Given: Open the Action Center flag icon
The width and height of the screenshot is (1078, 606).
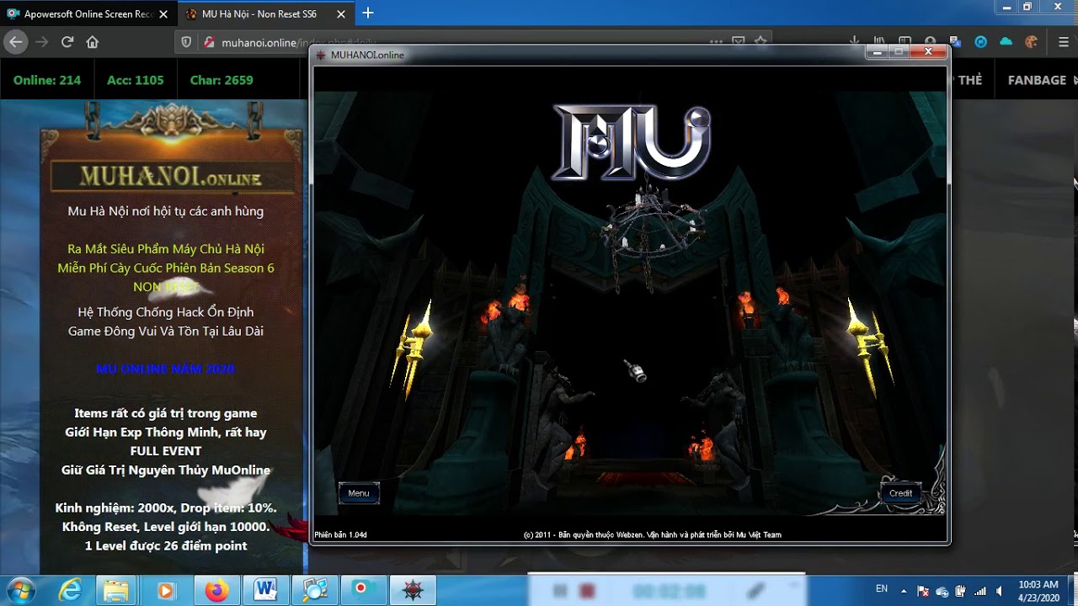Looking at the screenshot, I should tap(923, 591).
